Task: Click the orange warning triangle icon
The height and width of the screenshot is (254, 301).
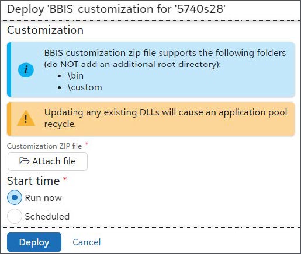Action: coord(26,118)
